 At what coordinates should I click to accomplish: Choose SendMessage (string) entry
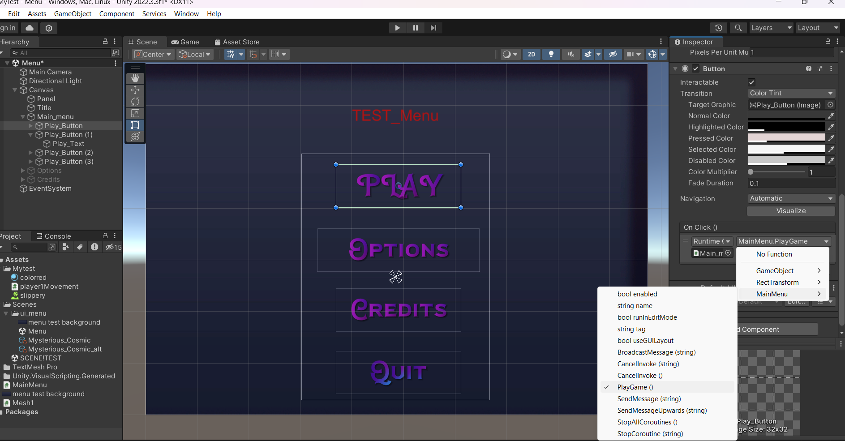[667, 399]
